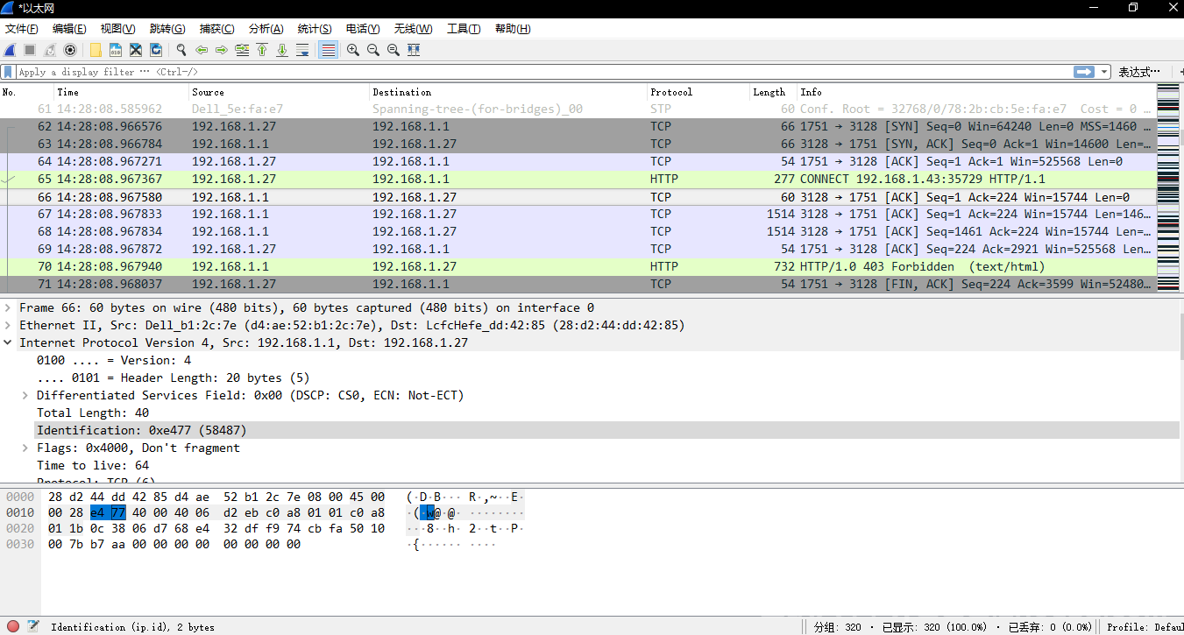Edit capture file properties status icon
This screenshot has height=635, width=1184.
(x=33, y=626)
